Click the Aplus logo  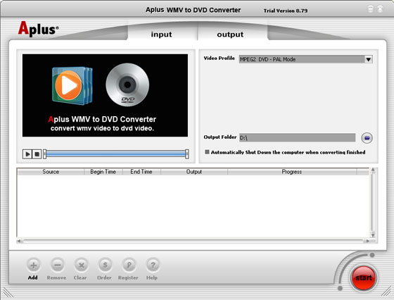[38, 29]
